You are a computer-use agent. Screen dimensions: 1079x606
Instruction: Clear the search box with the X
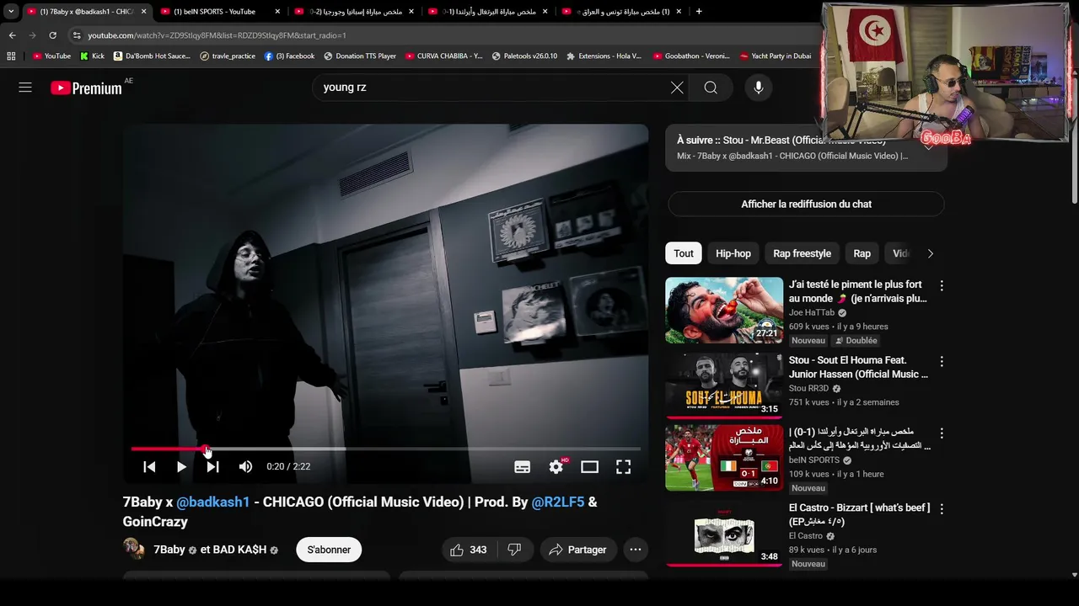tap(677, 88)
